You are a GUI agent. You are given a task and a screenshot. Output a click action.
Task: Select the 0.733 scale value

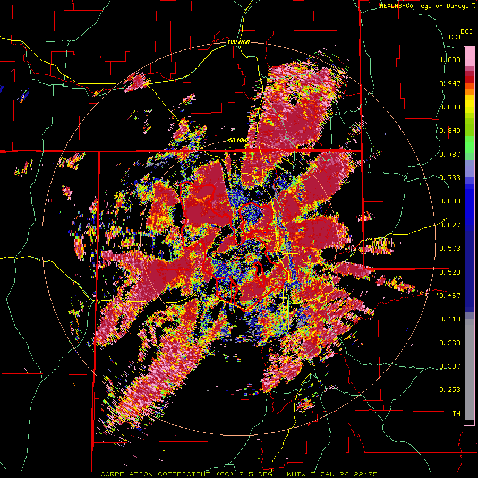(x=450, y=178)
